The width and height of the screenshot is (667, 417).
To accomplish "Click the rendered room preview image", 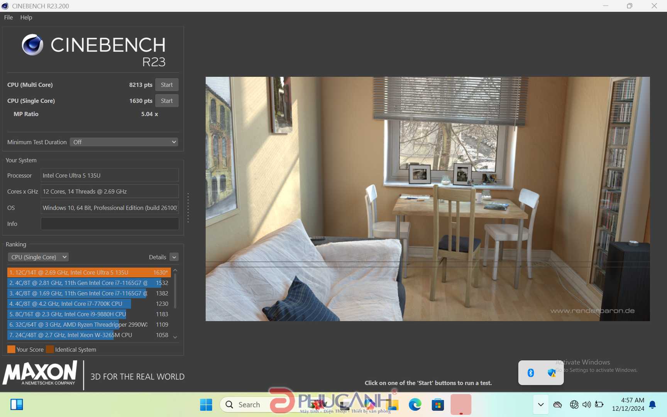I will point(427,199).
